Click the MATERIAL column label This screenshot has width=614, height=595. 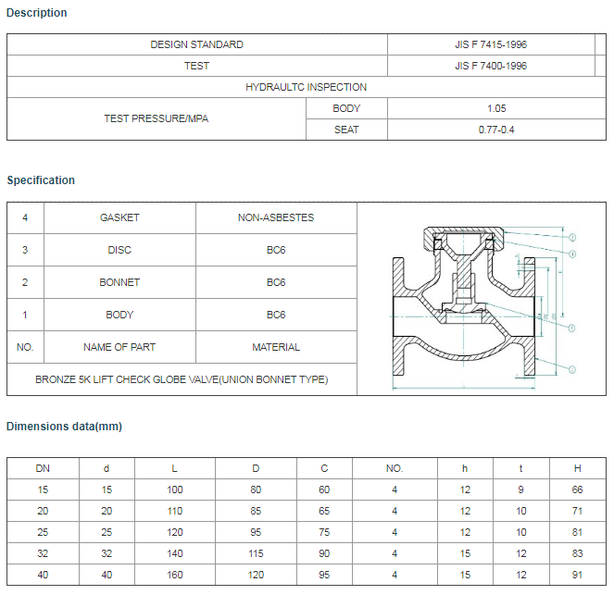[276, 347]
